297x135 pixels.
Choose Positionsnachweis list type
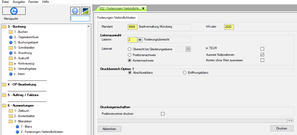click(129, 55)
